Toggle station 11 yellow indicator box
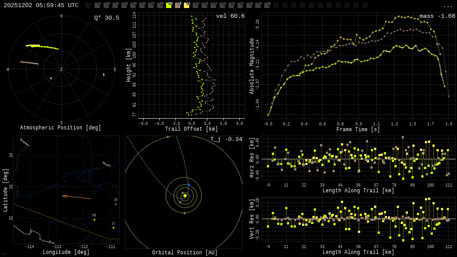This screenshot has width=457, height=257. (187, 5)
